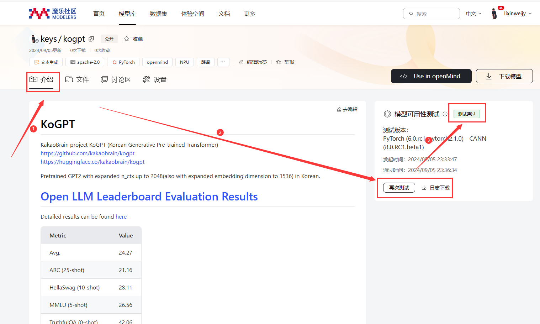Click 去编辑 to edit the README
The image size is (540, 324).
pyautogui.click(x=347, y=109)
